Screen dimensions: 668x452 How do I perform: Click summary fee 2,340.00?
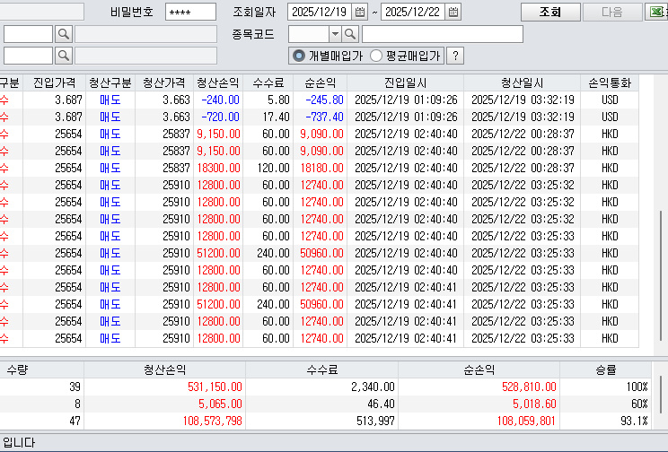(322, 387)
